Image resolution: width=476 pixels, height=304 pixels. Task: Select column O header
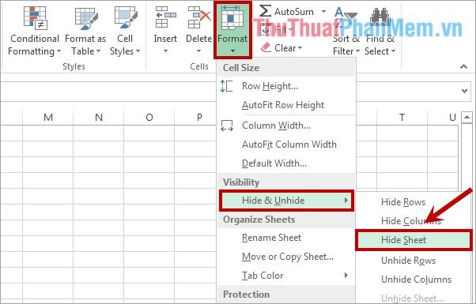coord(149,118)
